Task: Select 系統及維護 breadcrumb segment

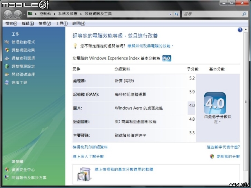Action: (x=68, y=14)
